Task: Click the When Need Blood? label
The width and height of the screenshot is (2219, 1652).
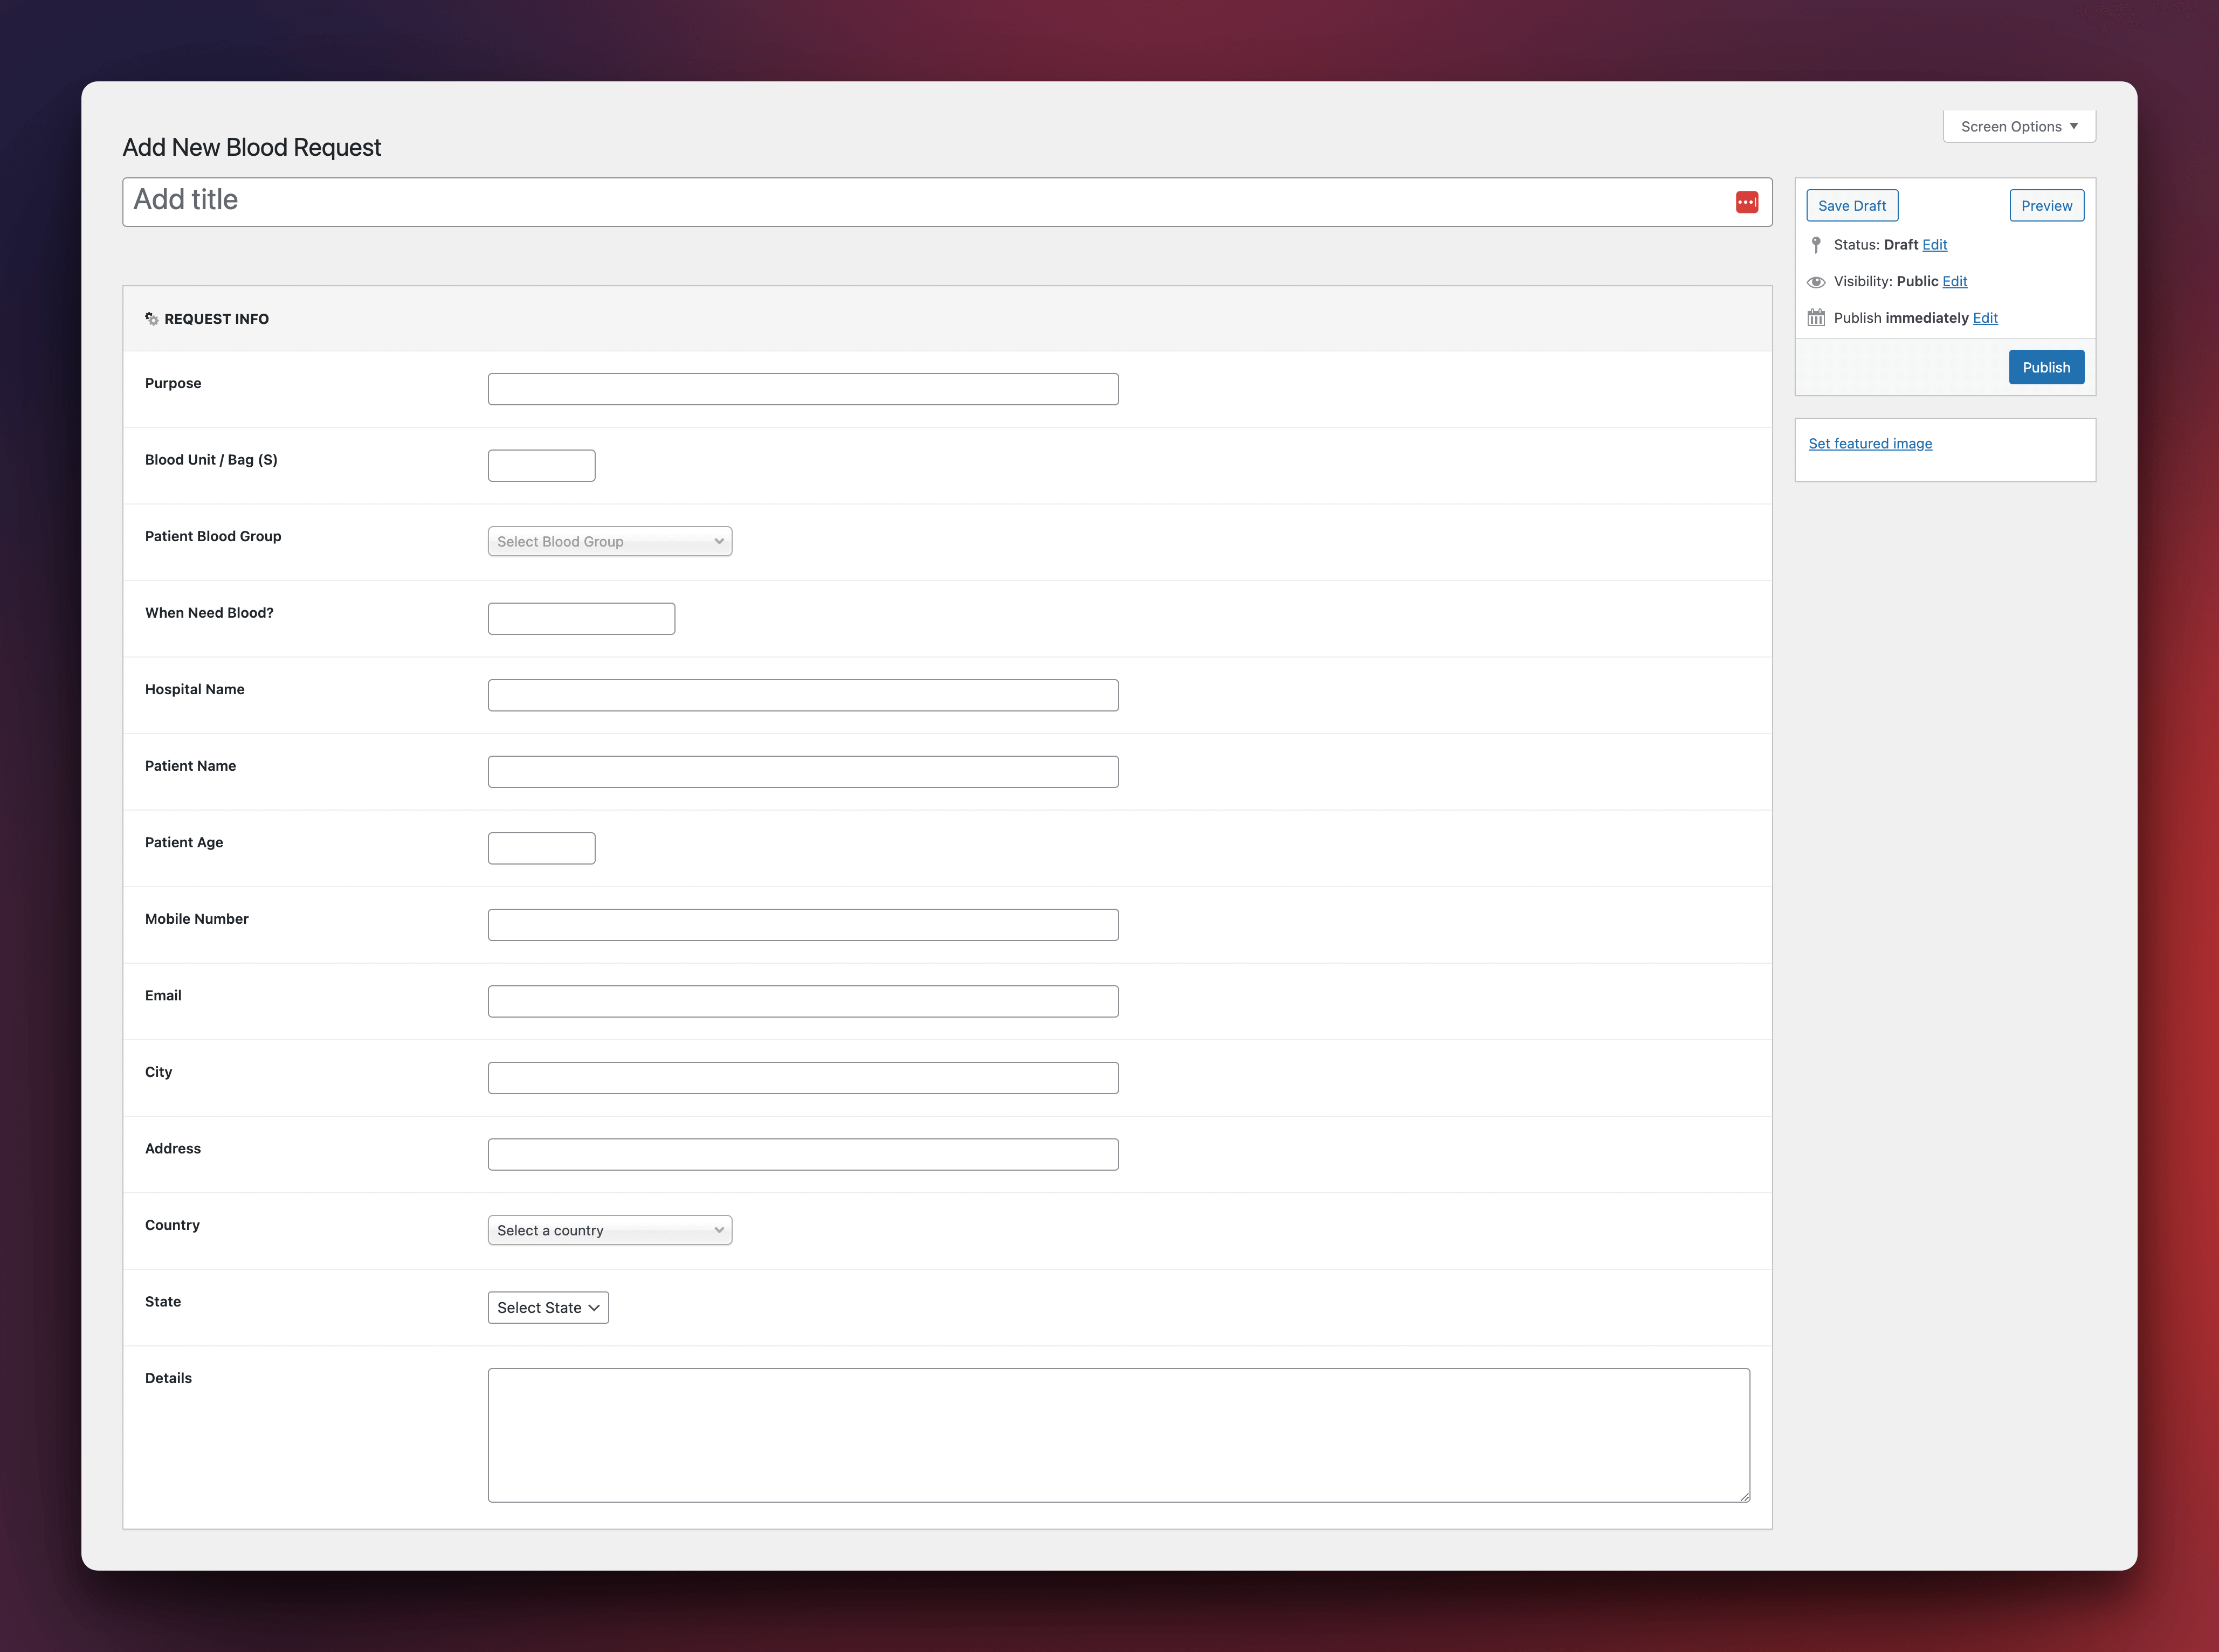Action: point(209,613)
